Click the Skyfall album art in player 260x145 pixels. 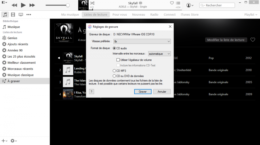tap(83, 5)
